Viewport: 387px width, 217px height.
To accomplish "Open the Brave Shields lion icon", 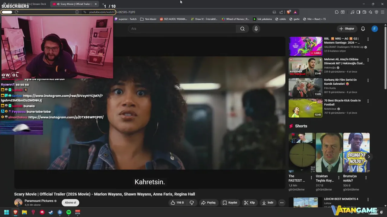I will [288, 12].
